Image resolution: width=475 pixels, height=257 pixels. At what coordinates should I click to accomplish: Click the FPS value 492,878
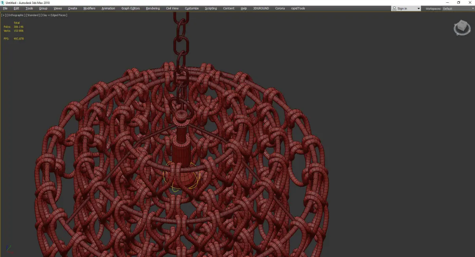coord(19,39)
